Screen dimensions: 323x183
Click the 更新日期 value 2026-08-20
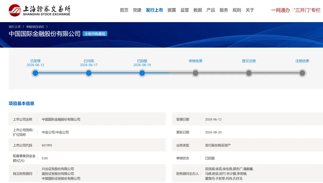[x=213, y=132]
